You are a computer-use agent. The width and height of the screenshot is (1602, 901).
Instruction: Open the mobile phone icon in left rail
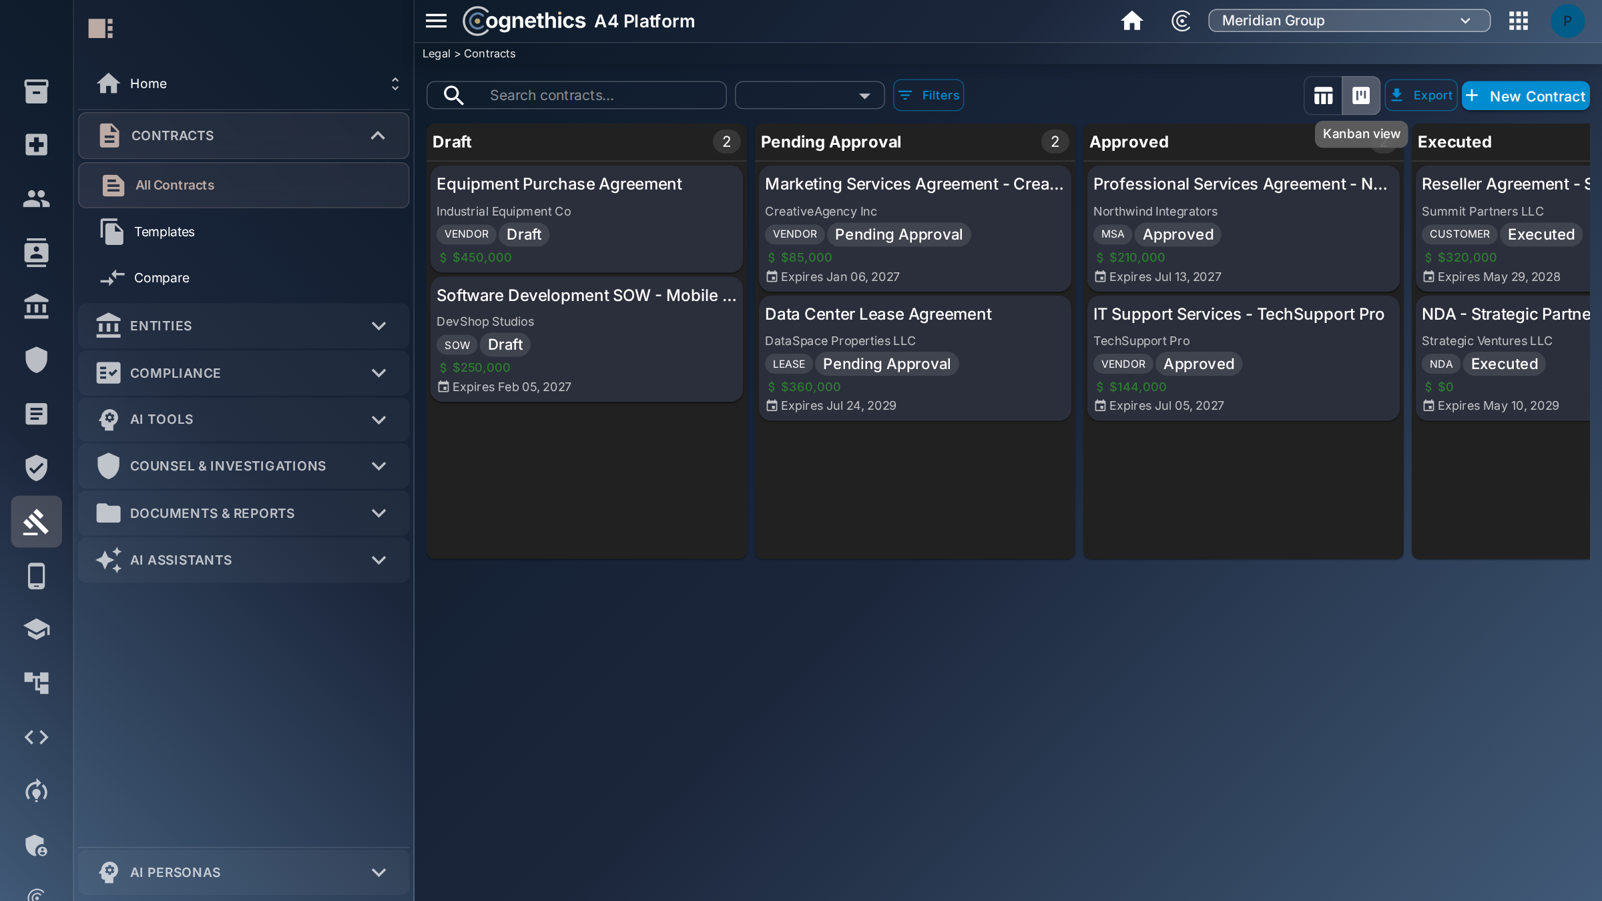pyautogui.click(x=36, y=575)
